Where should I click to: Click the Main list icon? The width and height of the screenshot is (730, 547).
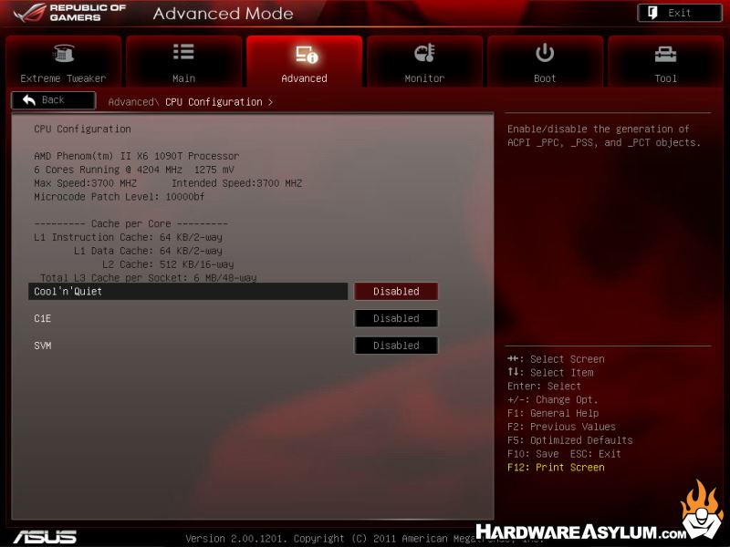click(x=183, y=52)
